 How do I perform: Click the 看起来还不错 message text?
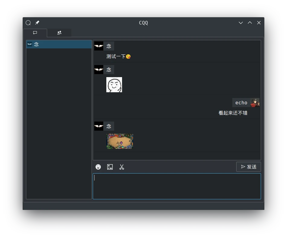[x=233, y=113]
